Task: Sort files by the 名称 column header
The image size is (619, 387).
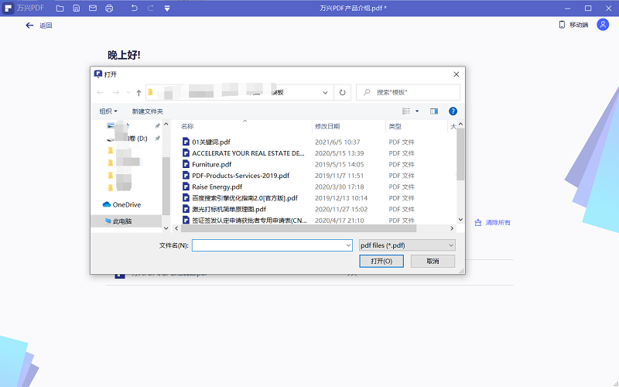Action: click(188, 126)
